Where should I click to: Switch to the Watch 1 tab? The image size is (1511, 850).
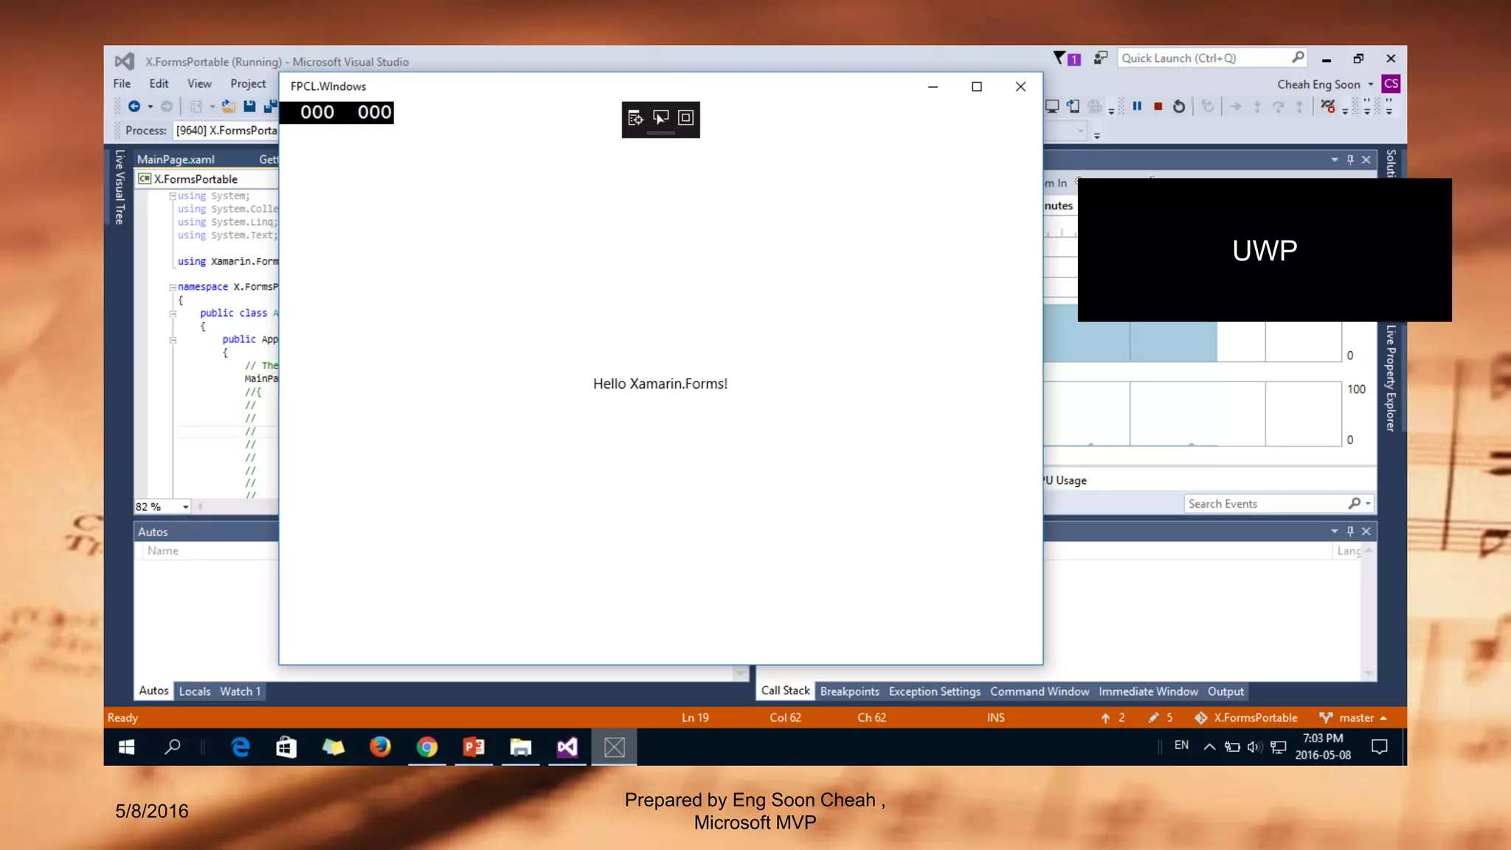241,691
